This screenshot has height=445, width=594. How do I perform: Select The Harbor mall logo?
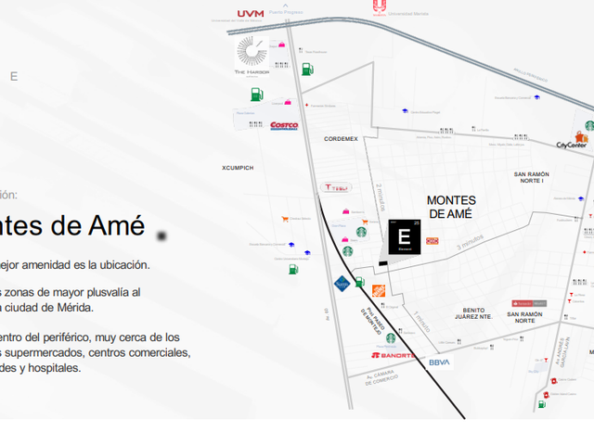click(252, 57)
